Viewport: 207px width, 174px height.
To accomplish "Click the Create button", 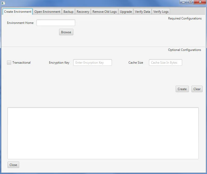I will (x=182, y=89).
